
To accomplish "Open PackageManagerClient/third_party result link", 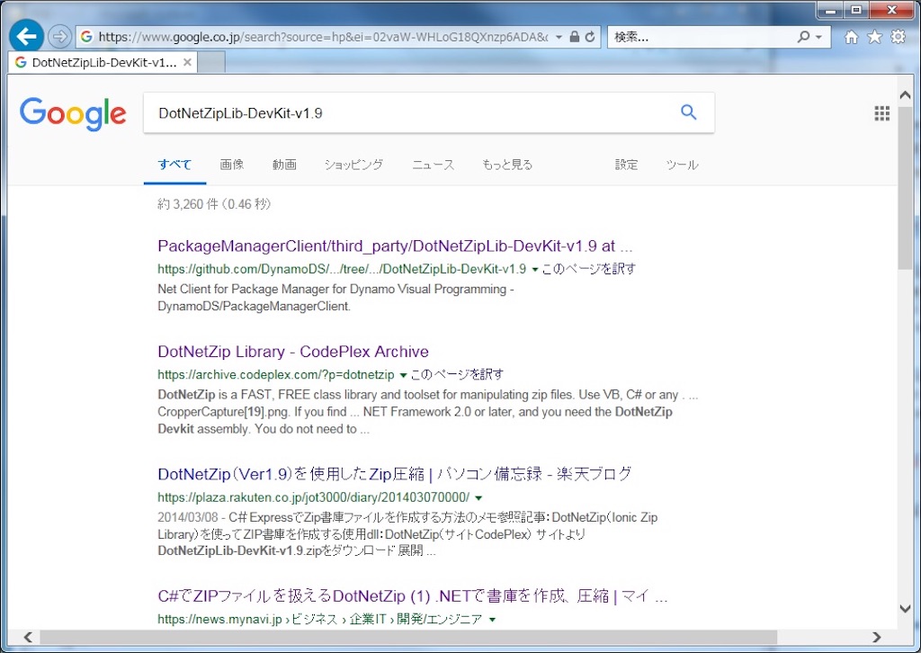I will [395, 246].
